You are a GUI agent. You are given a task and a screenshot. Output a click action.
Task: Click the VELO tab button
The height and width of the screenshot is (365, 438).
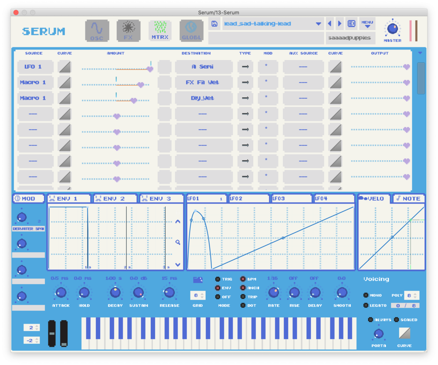(374, 198)
